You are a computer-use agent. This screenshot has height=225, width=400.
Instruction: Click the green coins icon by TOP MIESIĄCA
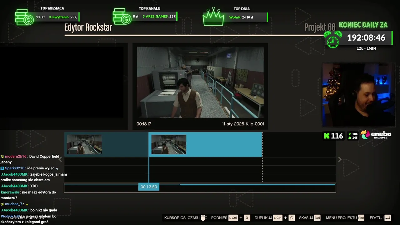pyautogui.click(x=25, y=17)
